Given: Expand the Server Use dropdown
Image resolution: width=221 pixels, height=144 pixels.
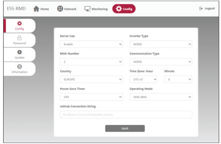Looking at the screenshot, I should (x=91, y=44).
